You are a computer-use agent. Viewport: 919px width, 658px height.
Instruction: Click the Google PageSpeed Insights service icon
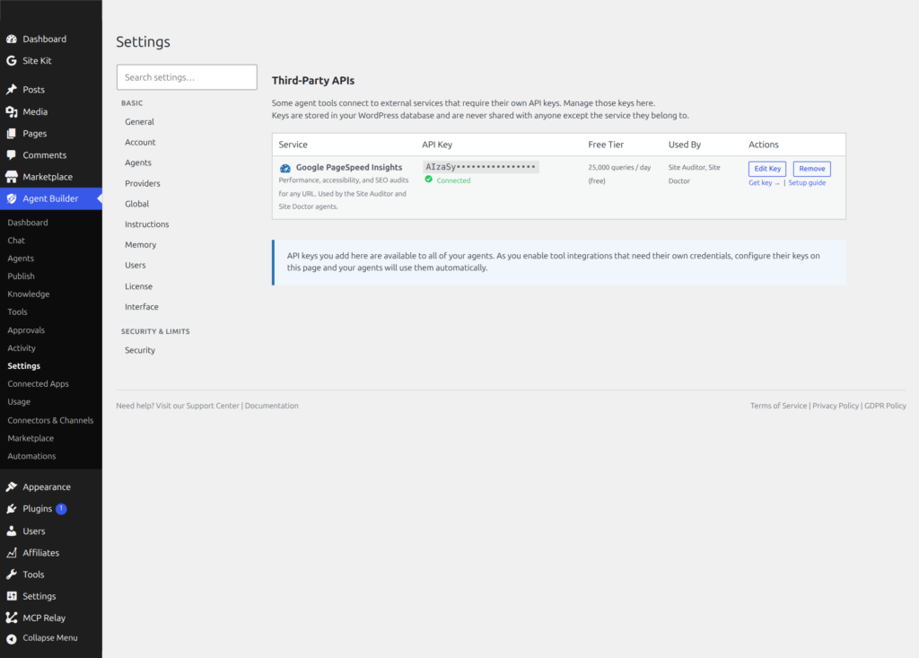coord(284,168)
